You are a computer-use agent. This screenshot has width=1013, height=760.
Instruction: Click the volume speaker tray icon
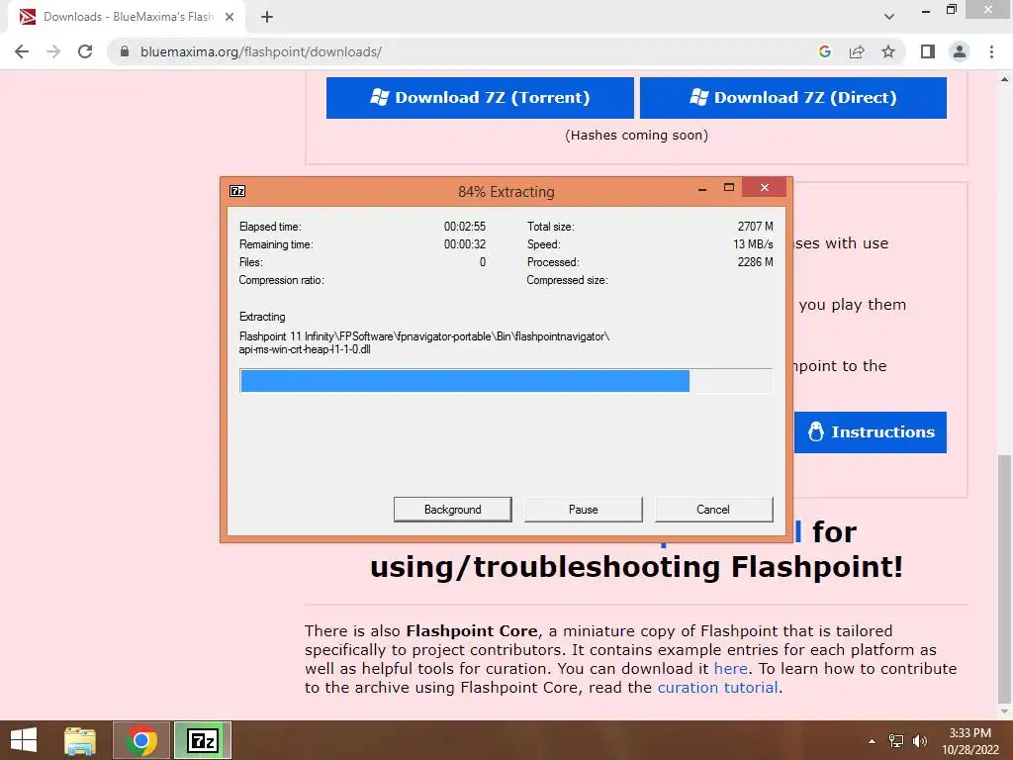(x=919, y=741)
